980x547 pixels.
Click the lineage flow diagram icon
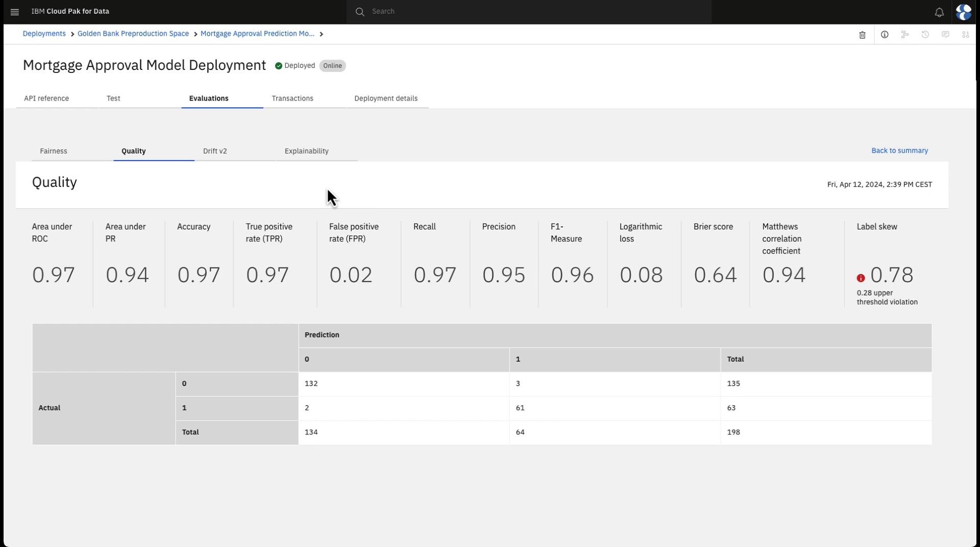pos(904,35)
